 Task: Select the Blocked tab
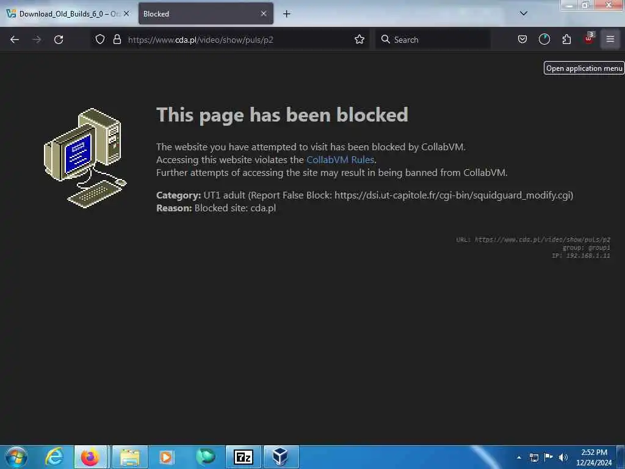206,14
